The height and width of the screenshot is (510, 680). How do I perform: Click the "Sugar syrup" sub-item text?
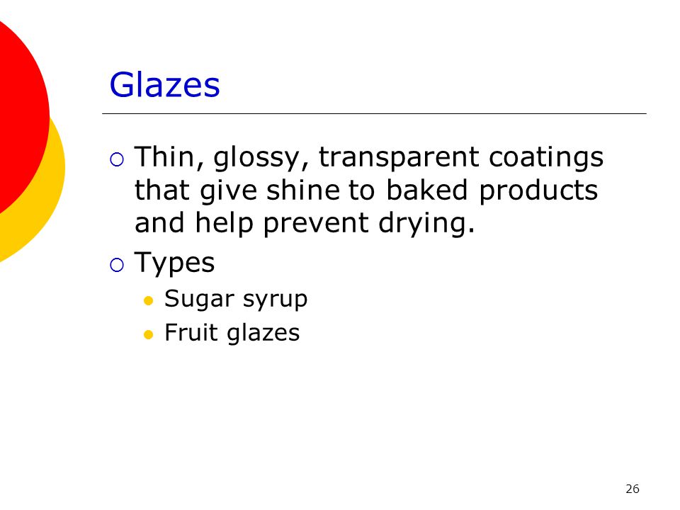point(236,299)
